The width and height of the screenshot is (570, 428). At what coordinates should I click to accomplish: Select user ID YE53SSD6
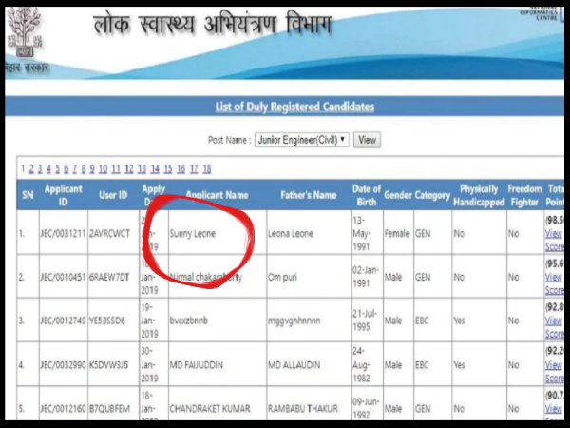107,321
